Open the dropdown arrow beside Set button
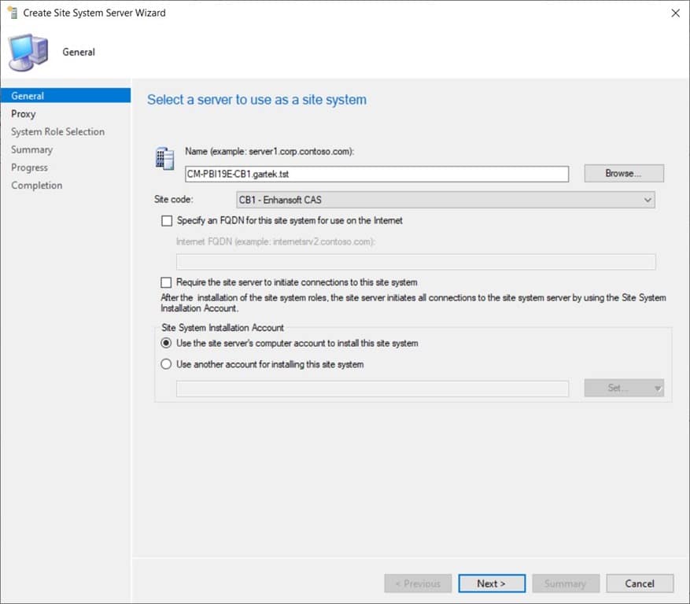 (657, 387)
